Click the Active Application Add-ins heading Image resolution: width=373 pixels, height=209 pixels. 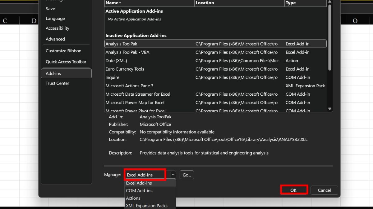click(134, 11)
